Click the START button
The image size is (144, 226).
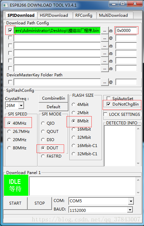coord(15,203)
